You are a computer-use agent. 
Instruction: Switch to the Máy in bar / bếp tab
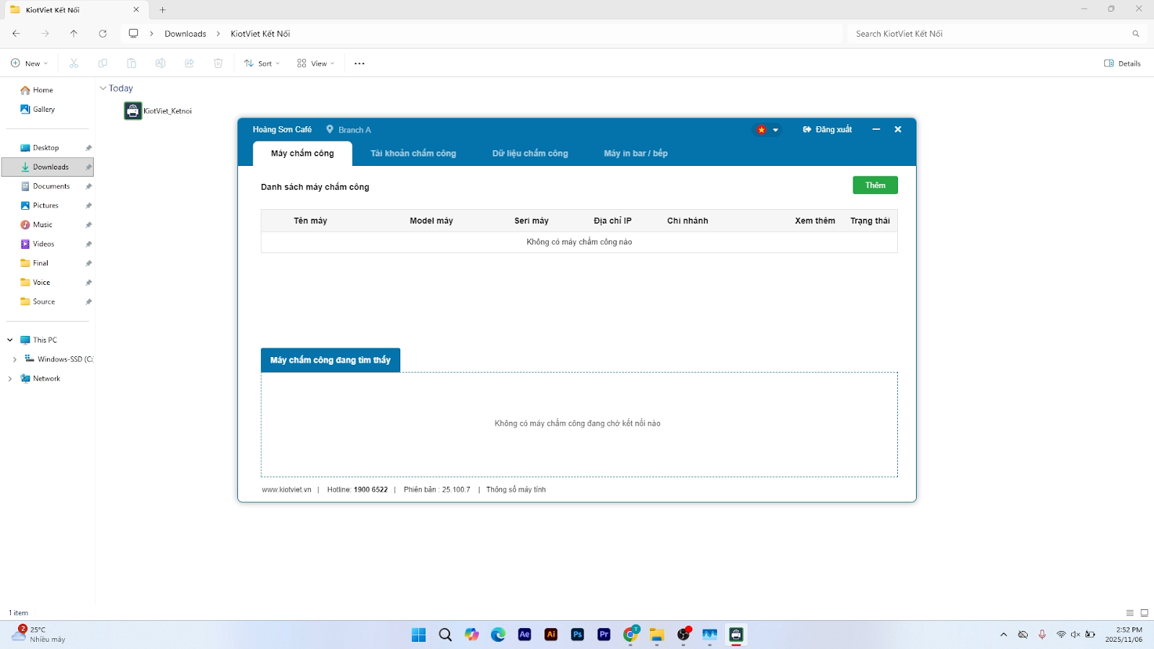[635, 154]
